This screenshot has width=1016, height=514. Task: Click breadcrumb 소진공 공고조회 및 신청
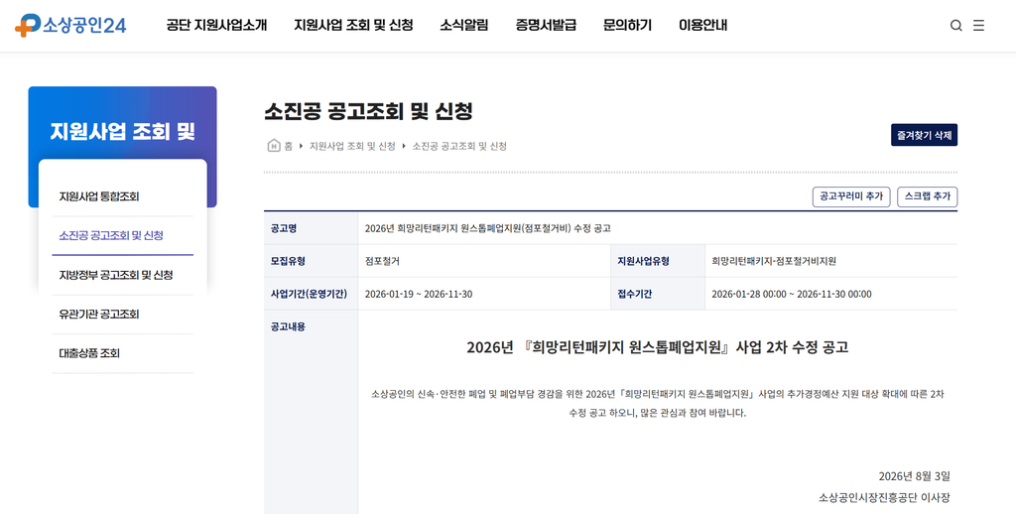pyautogui.click(x=459, y=146)
